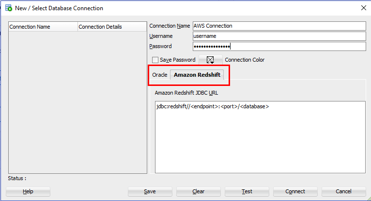The image size is (371, 201).
Task: Click the Connection Details column header
Action: point(112,27)
